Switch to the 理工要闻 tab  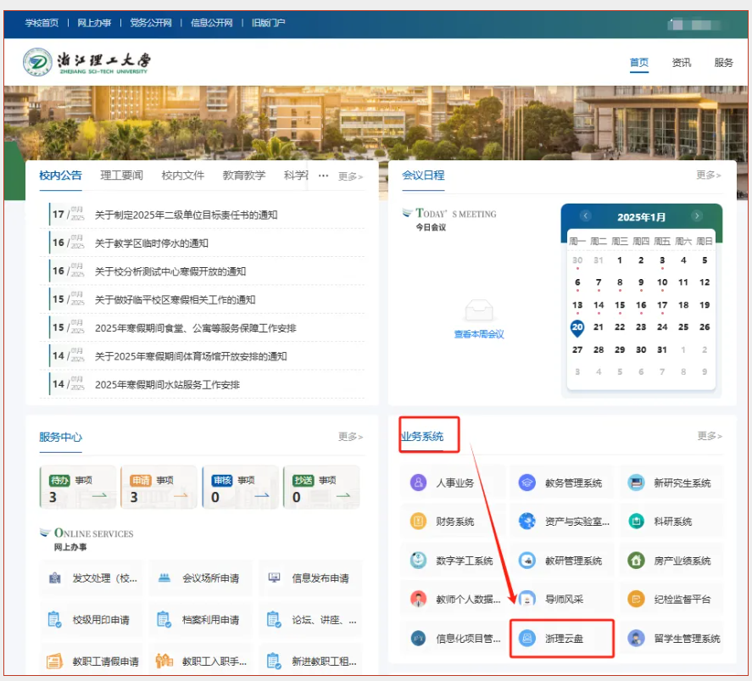[x=121, y=176]
